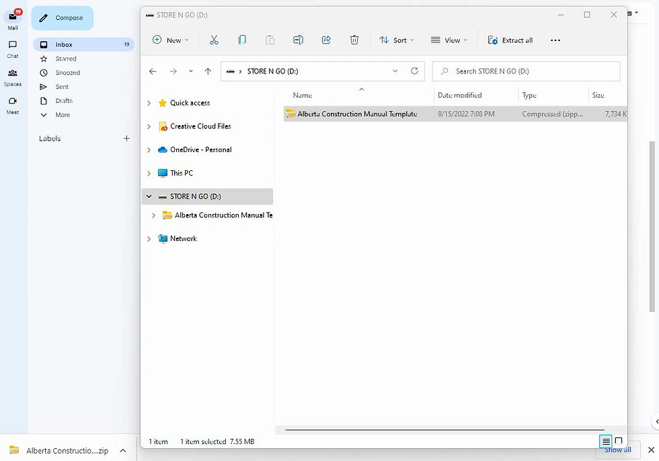659x461 pixels.
Task: Go back using the back arrow
Action: 153,71
